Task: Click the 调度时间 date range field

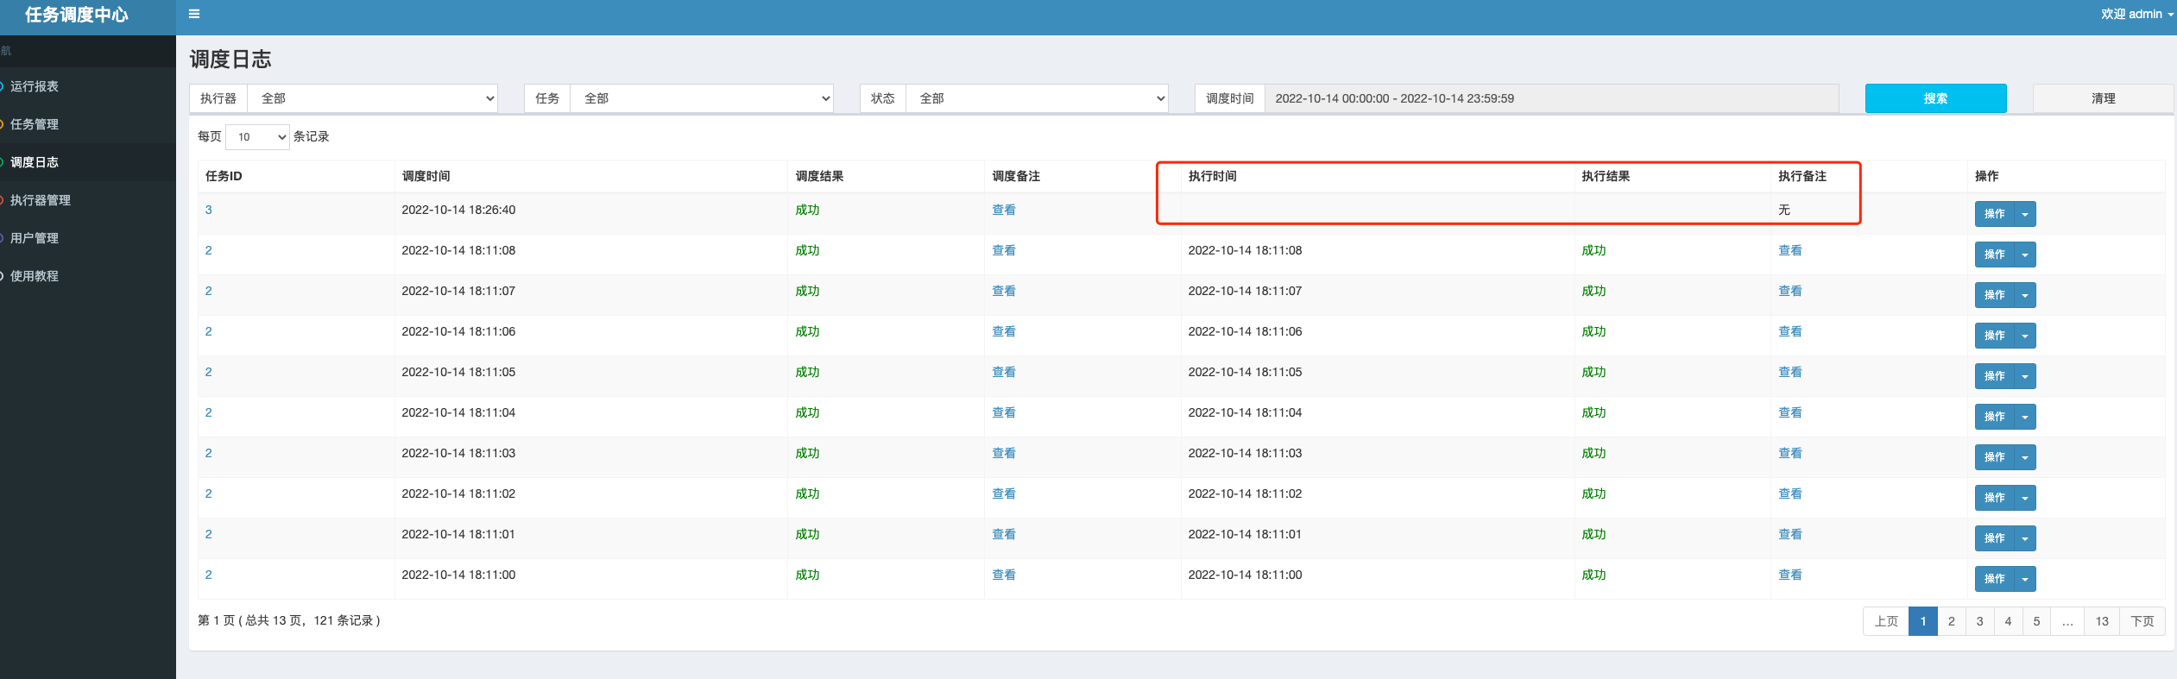Action: tap(1550, 98)
